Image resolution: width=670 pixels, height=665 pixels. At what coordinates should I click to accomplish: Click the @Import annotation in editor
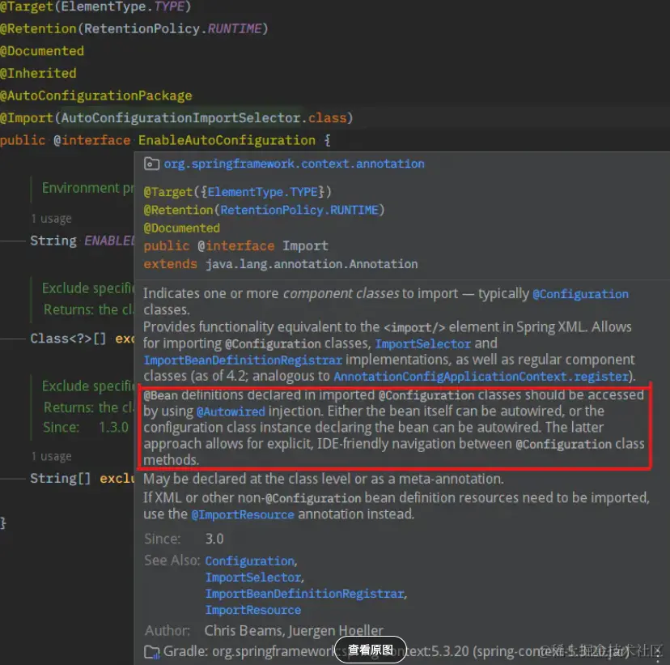[x=27, y=117]
